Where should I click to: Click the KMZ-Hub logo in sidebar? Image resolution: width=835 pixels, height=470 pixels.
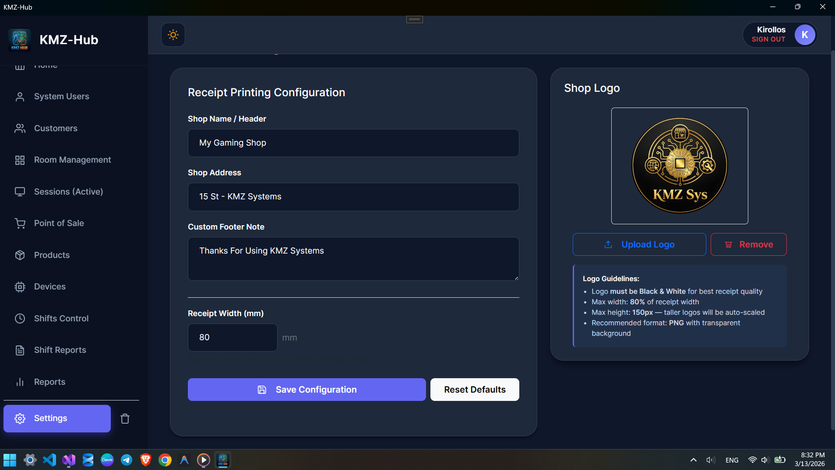[19, 40]
